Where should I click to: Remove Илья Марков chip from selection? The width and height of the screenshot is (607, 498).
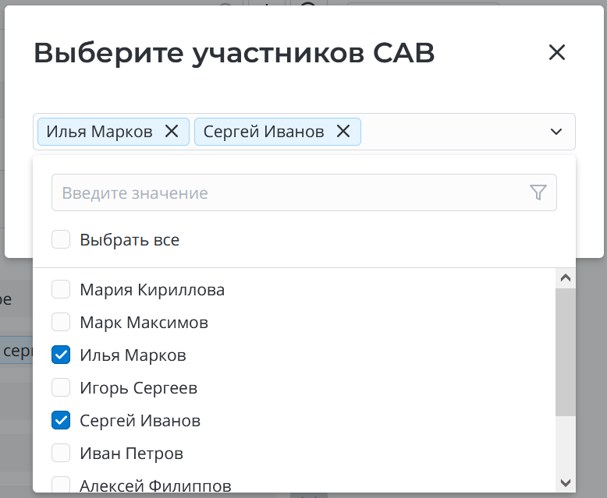172,132
